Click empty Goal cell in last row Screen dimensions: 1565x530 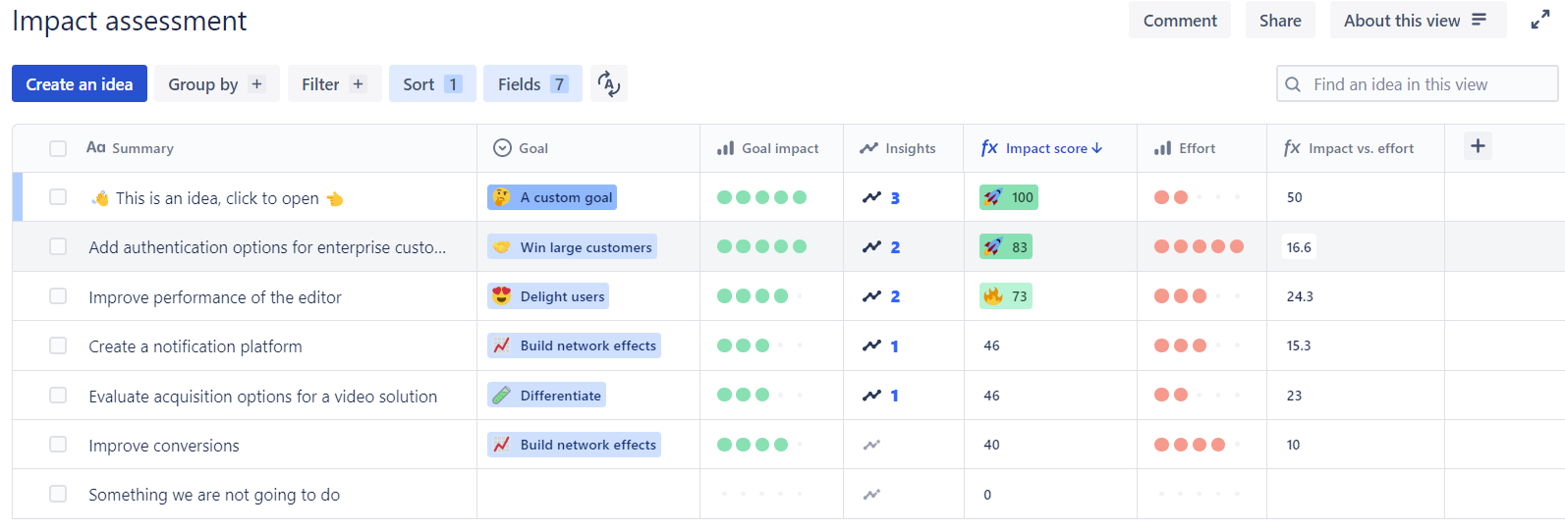coord(588,494)
